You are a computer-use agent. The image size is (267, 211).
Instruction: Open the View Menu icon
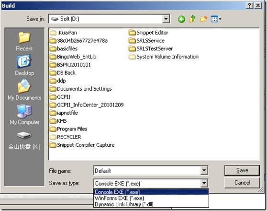[216, 19]
